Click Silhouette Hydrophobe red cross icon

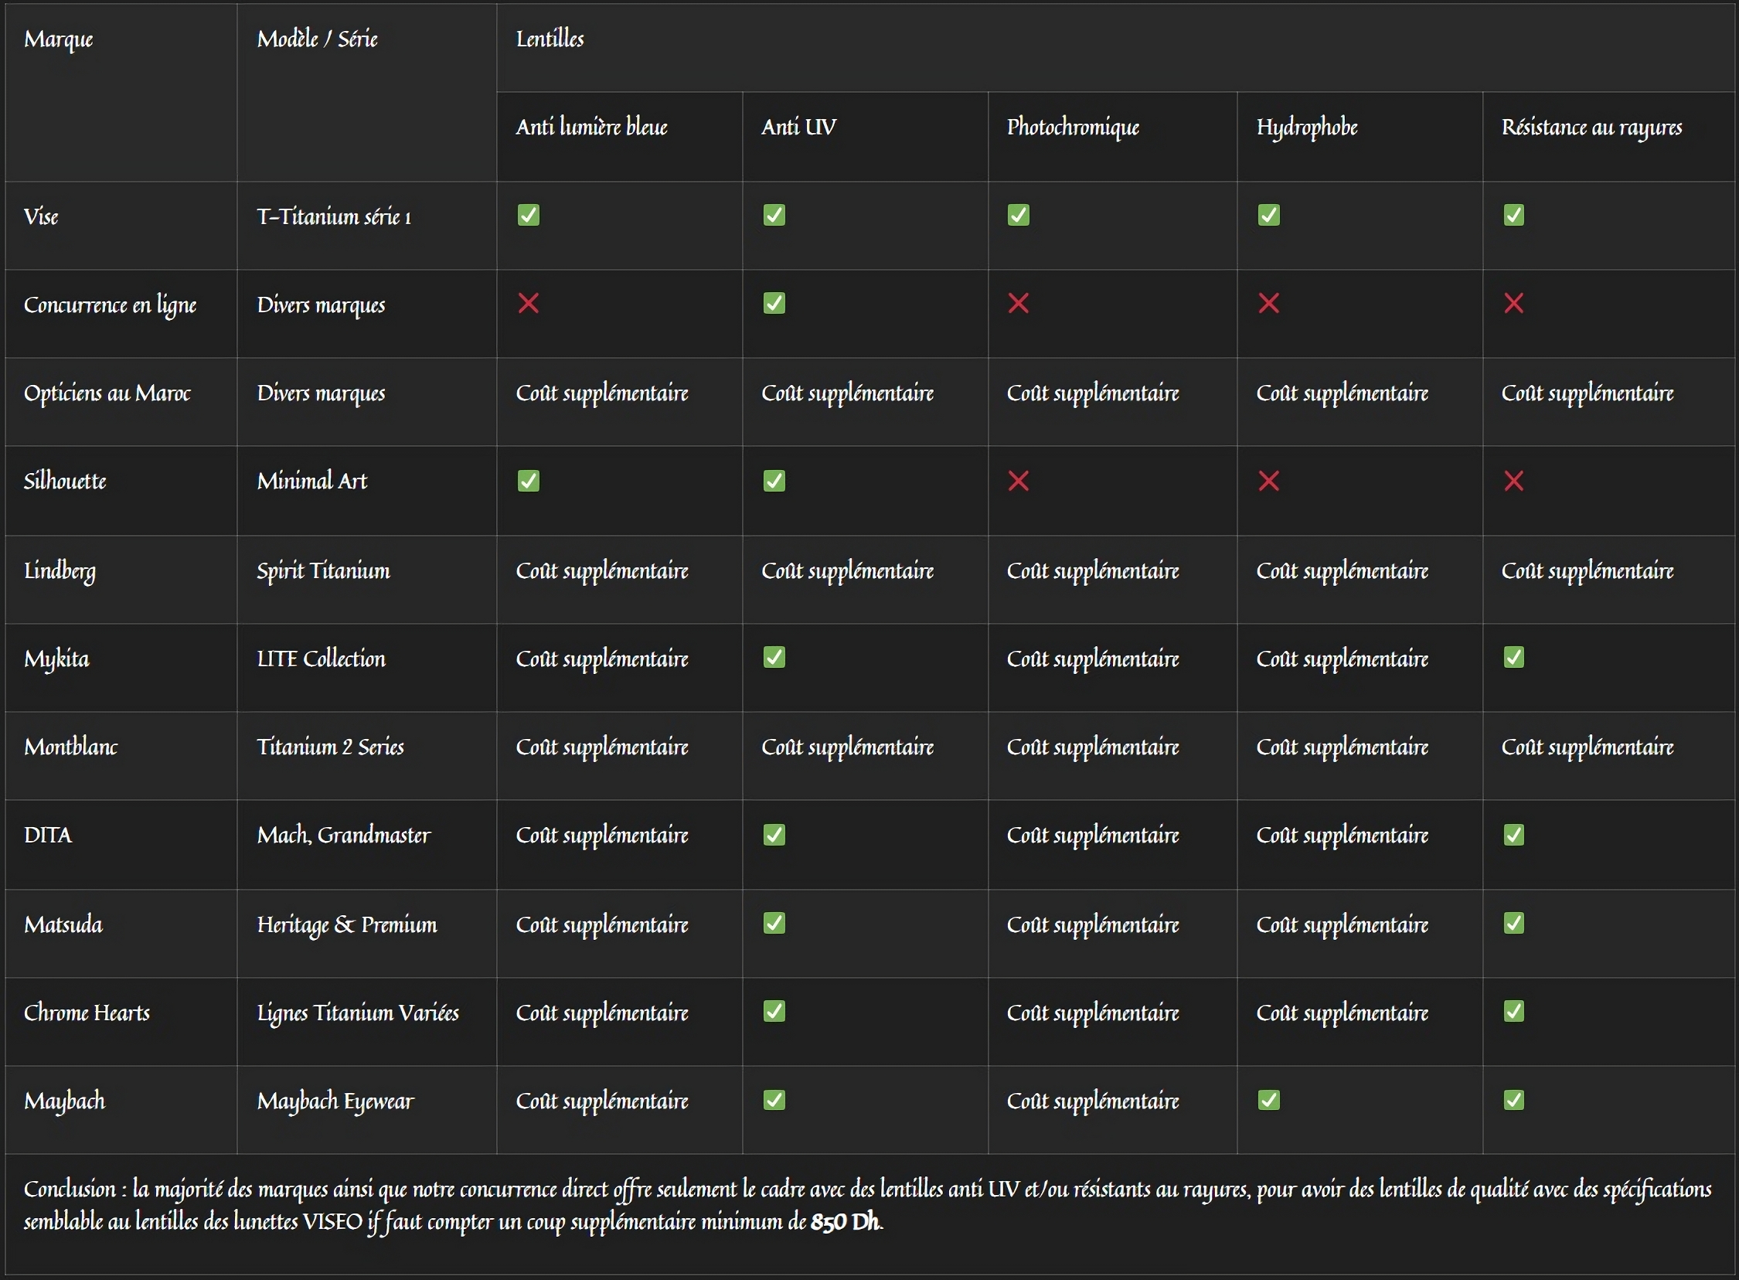[1268, 482]
